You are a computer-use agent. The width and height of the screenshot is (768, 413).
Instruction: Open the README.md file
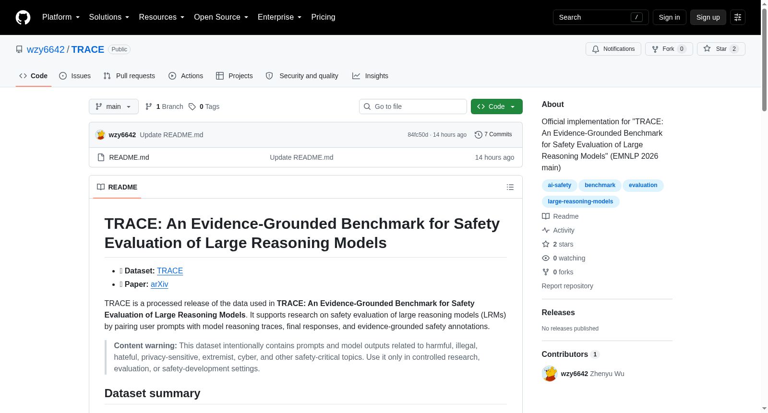129,157
